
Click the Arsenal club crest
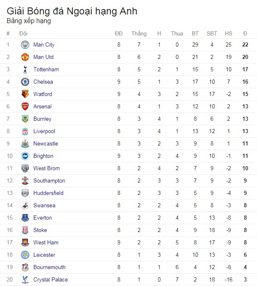click(x=25, y=106)
